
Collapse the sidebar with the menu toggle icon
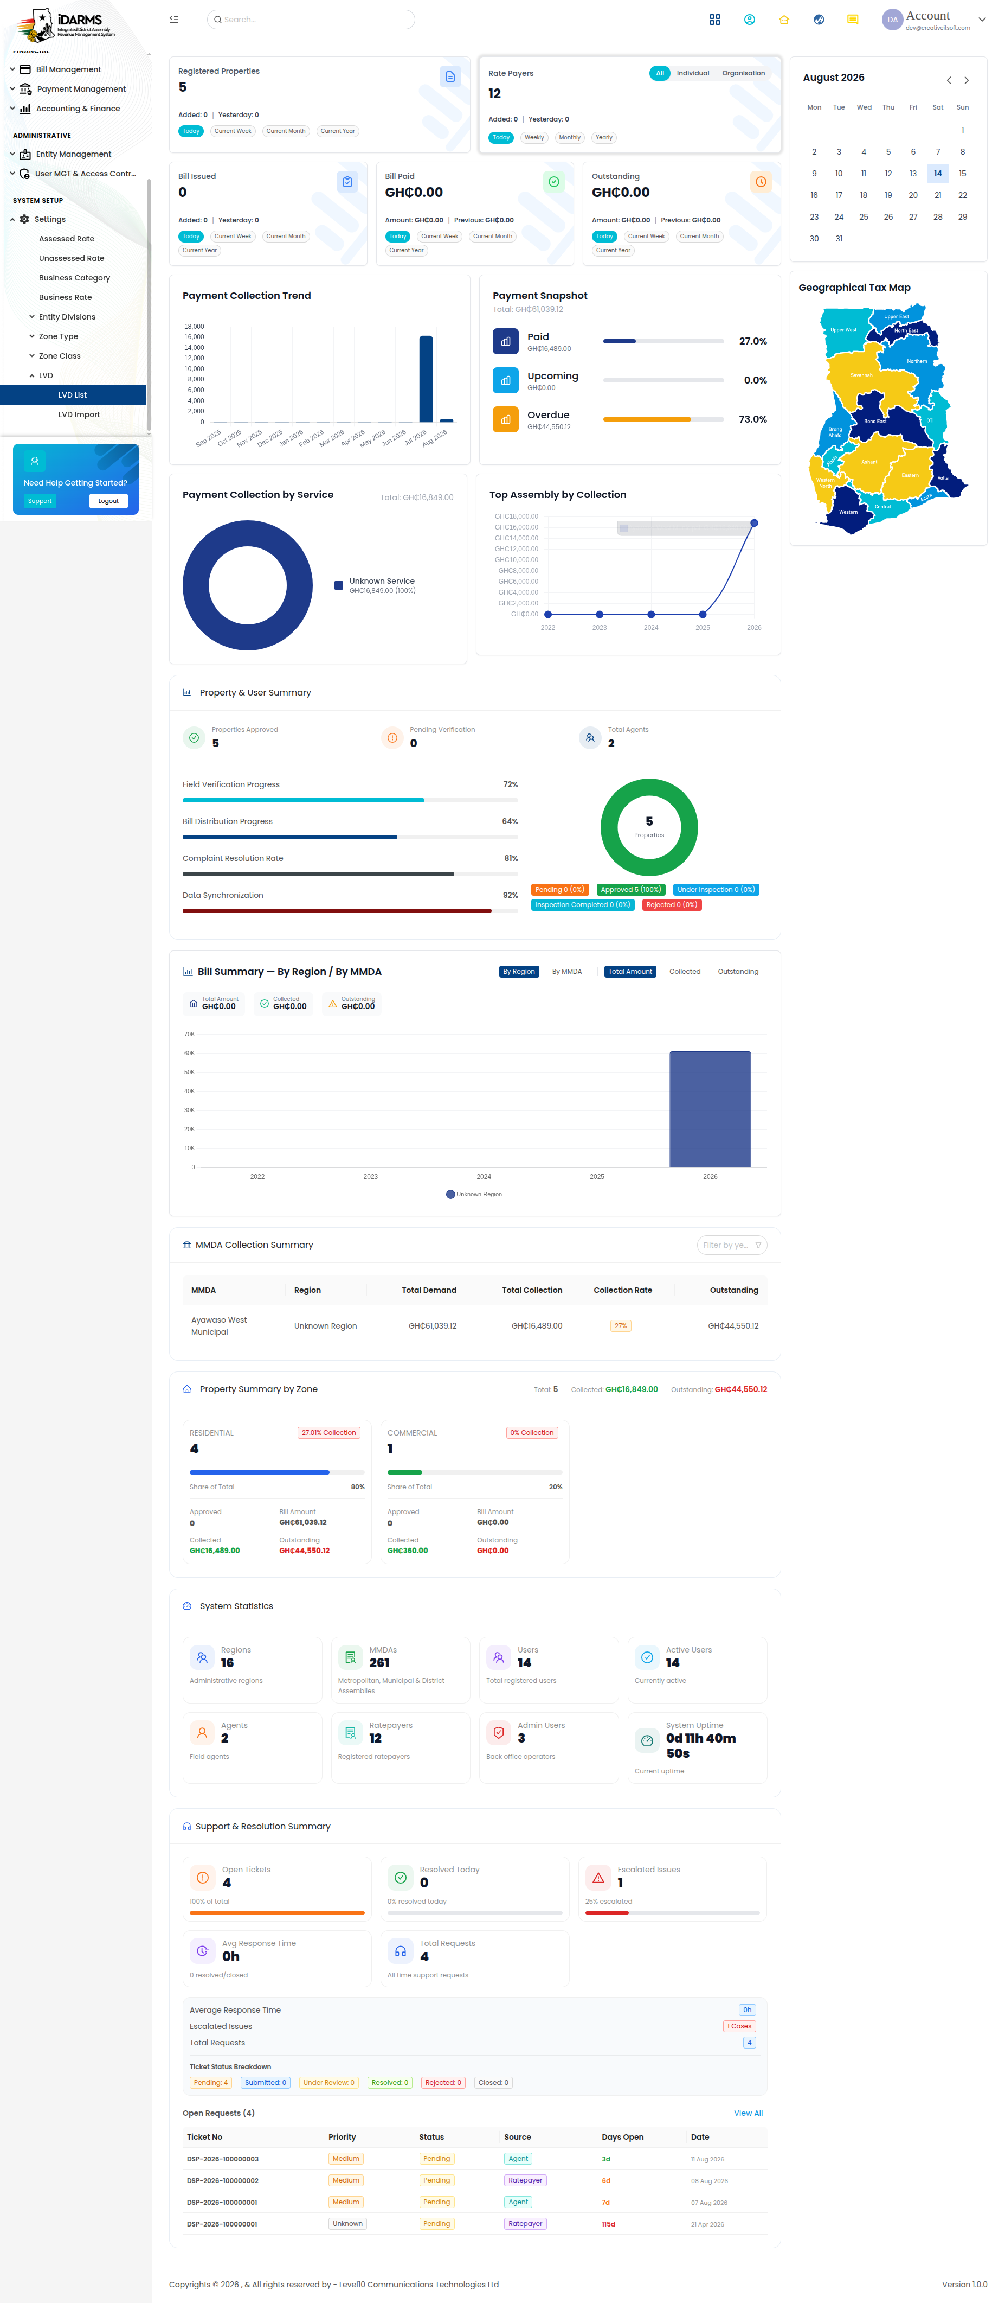[x=174, y=19]
